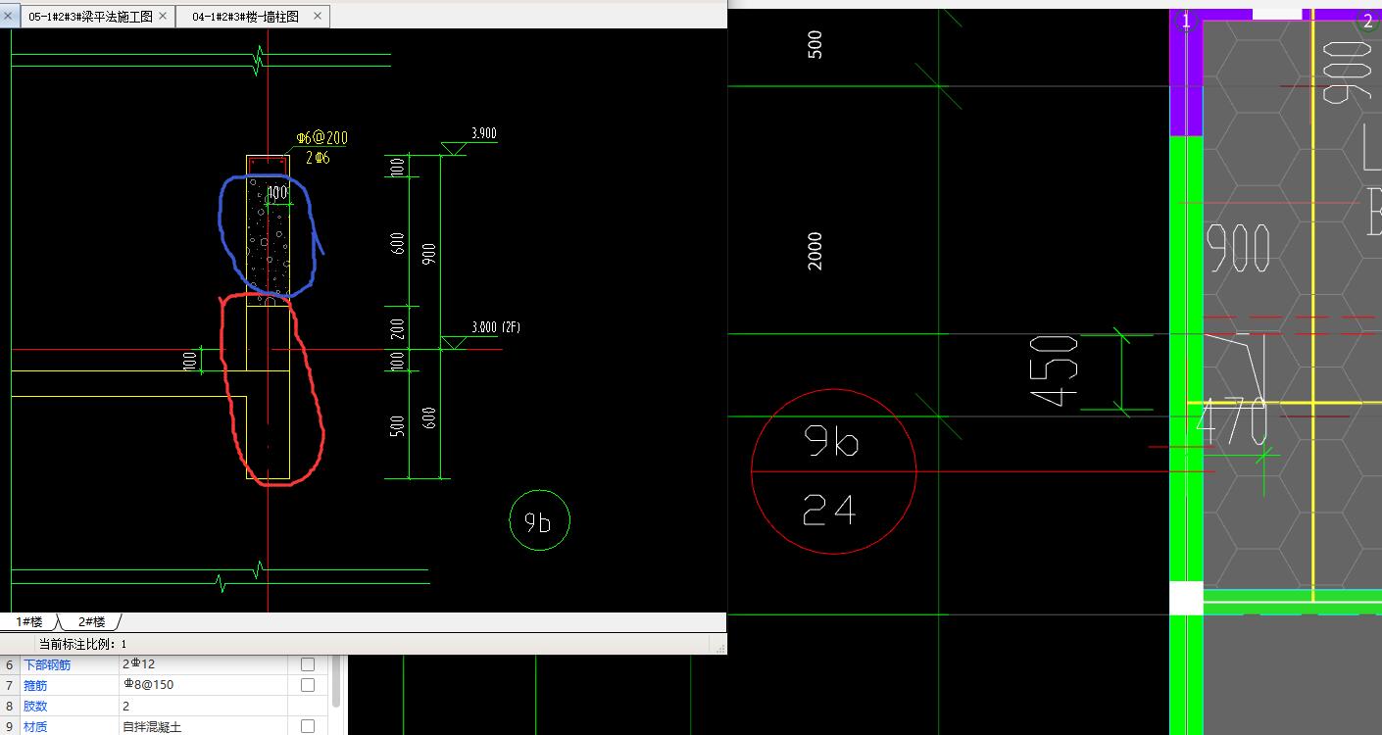This screenshot has height=735, width=1382.
Task: Tick the checkbox in the 下部钢筋 row
Action: point(308,664)
